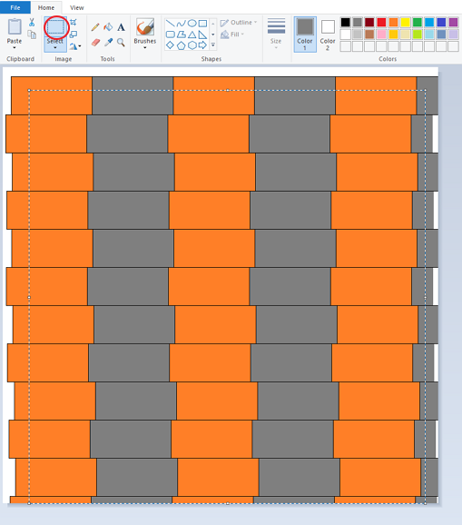Select the Eraser tool
The width and height of the screenshot is (462, 525).
95,42
